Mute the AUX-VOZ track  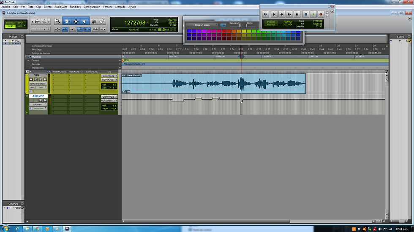click(45, 100)
